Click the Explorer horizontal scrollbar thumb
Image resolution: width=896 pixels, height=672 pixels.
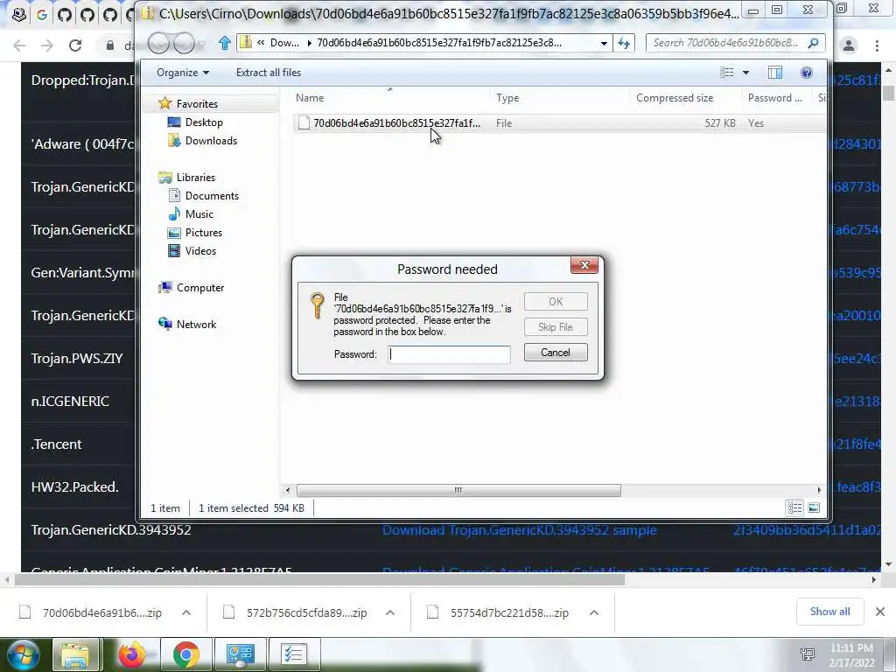[x=458, y=490]
